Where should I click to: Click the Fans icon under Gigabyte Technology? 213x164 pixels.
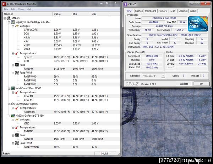[17, 65]
